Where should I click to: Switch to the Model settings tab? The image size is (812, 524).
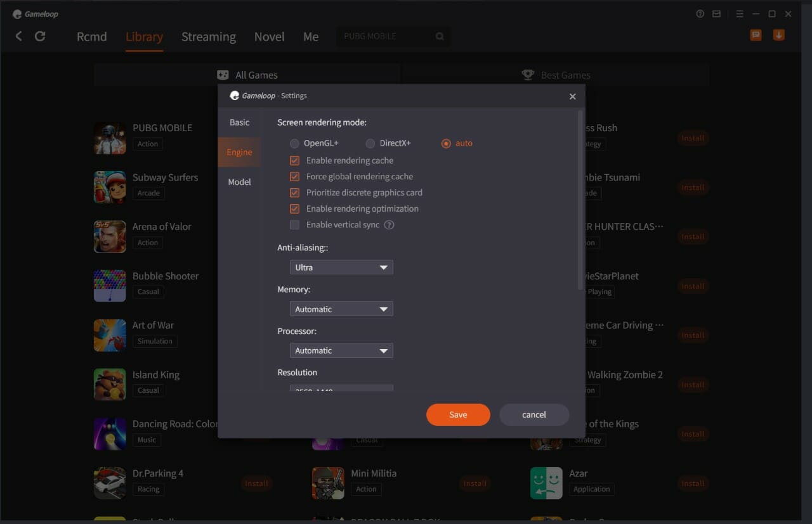pos(239,182)
